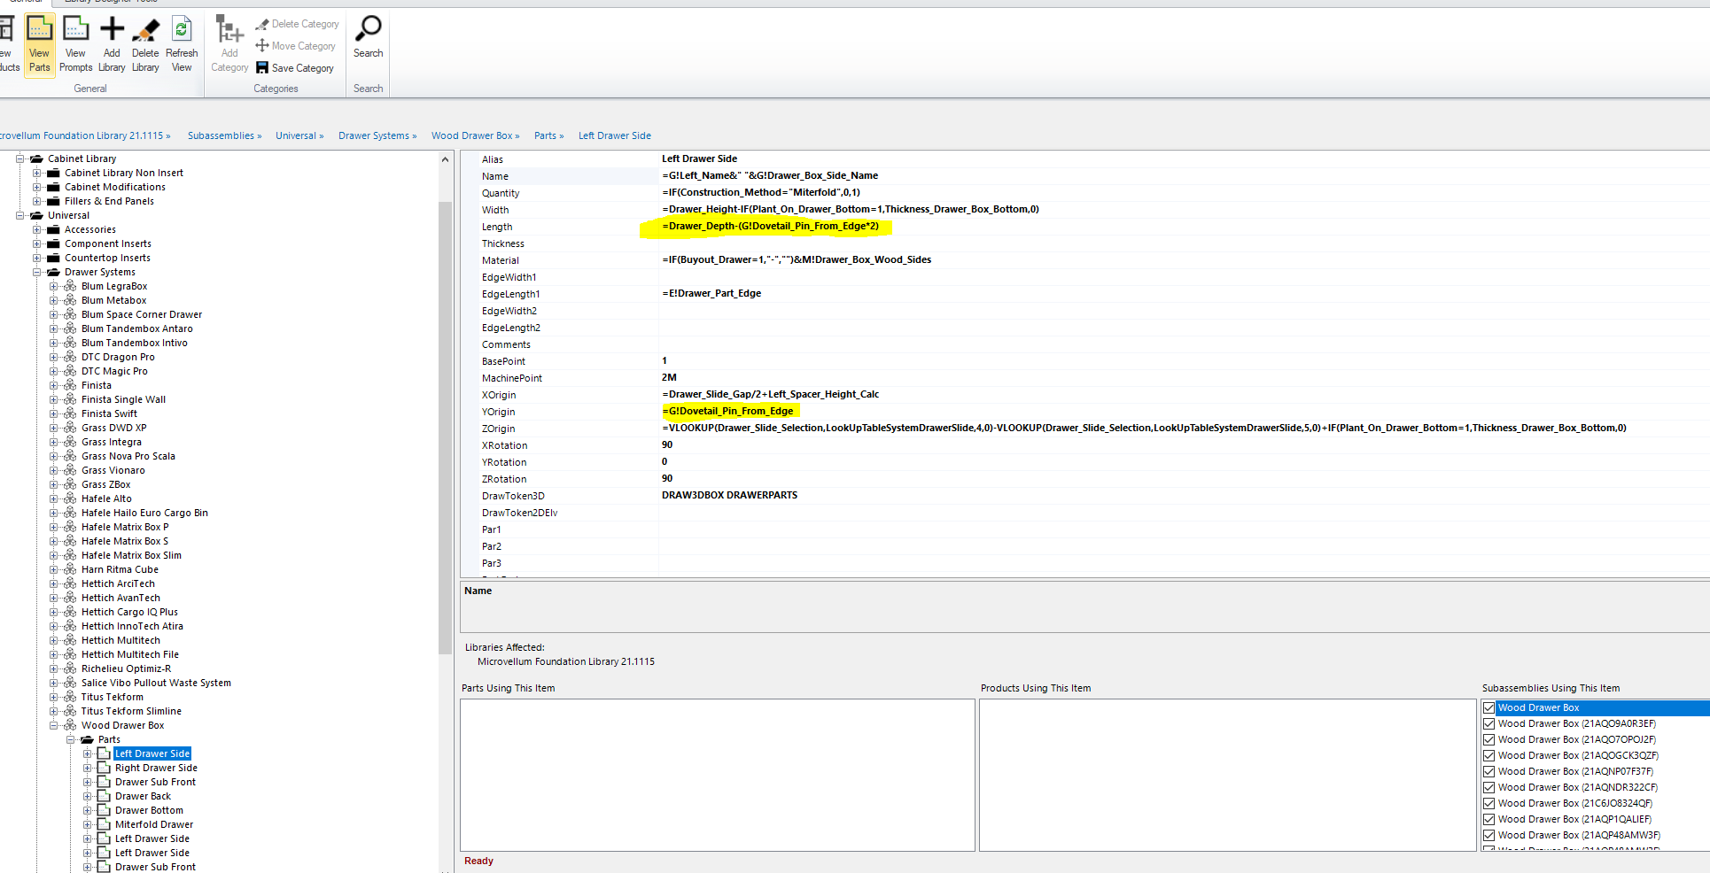Select the Grass Vionaro tree item
Image resolution: width=1710 pixels, height=873 pixels.
point(113,471)
